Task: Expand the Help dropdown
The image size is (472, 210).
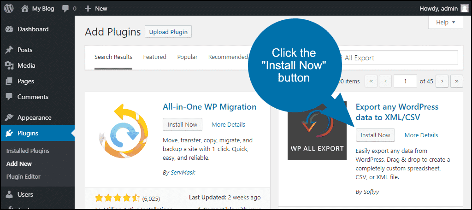Action: click(x=446, y=23)
